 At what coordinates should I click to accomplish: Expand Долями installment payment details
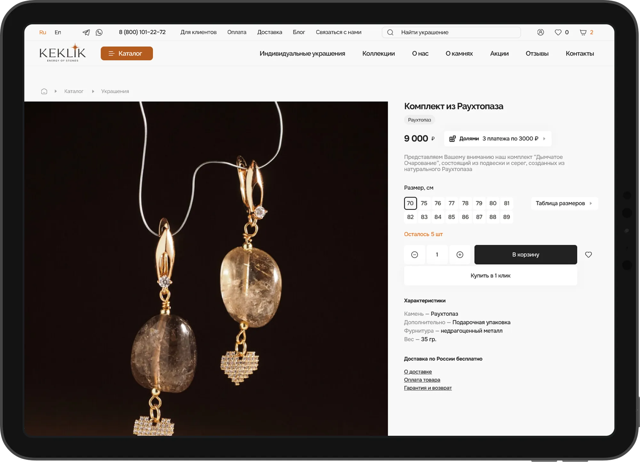pos(498,139)
